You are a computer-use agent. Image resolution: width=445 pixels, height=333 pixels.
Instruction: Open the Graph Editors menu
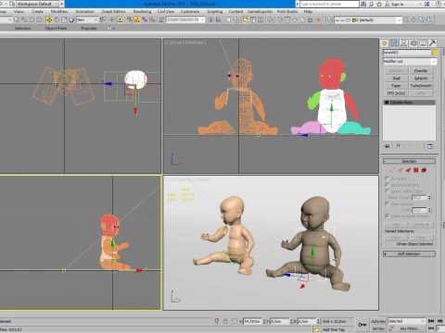(113, 11)
